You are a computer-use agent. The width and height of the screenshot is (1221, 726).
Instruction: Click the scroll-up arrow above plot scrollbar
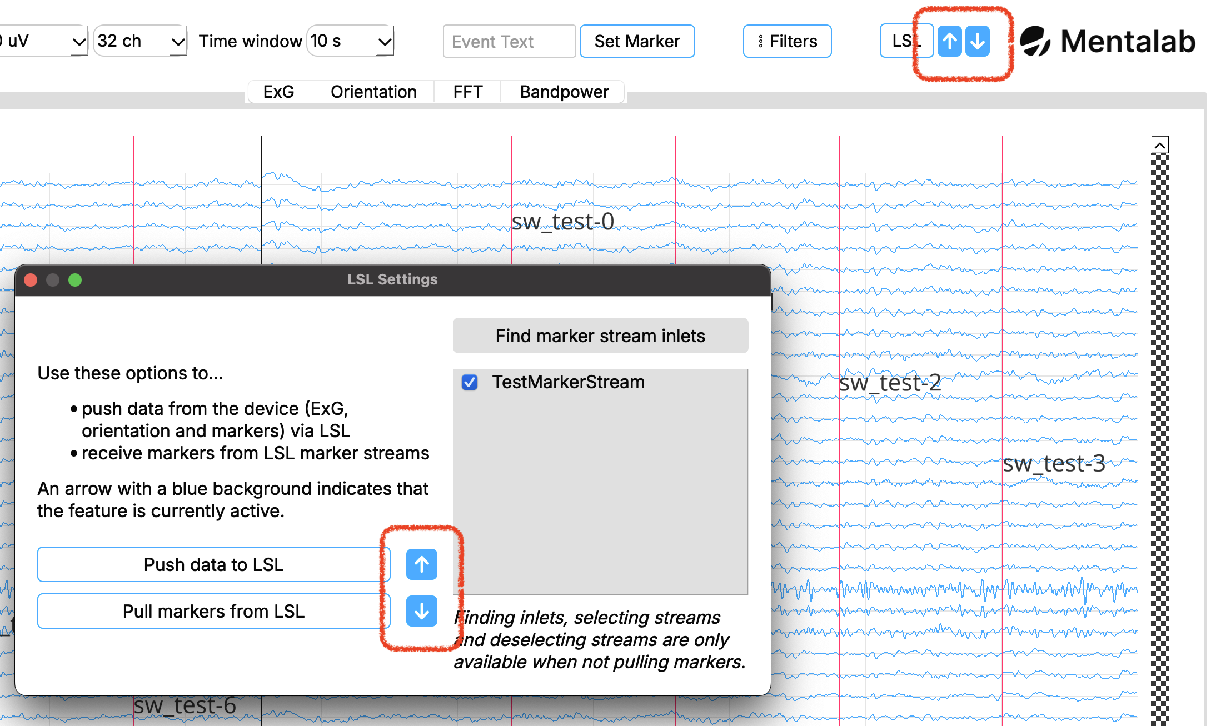pyautogui.click(x=1159, y=145)
